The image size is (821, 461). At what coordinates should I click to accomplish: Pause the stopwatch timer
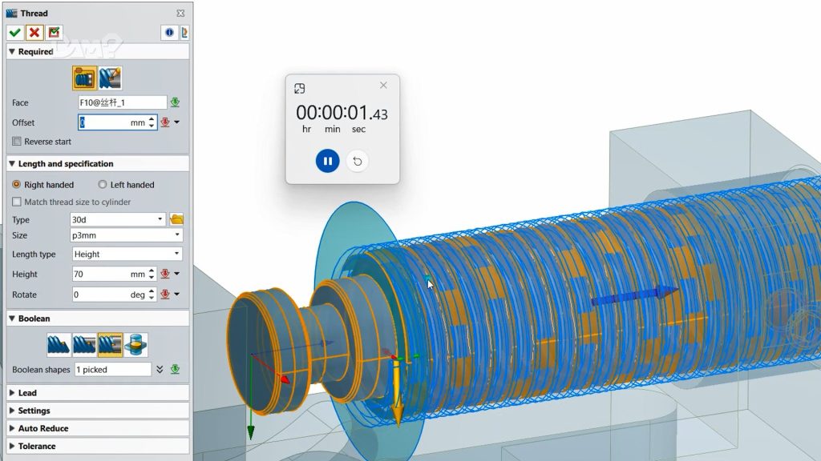[x=327, y=161]
